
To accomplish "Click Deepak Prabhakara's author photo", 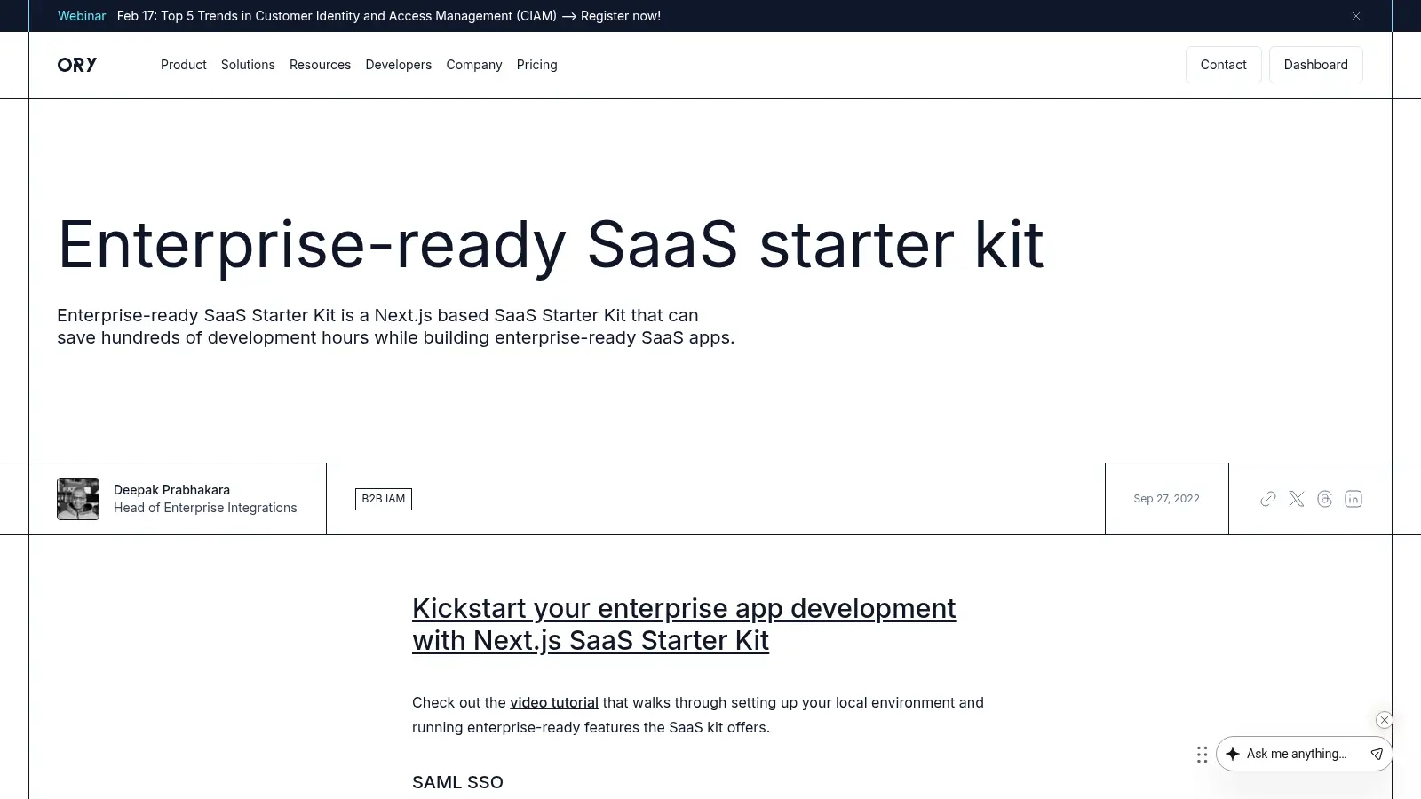I will pos(78,499).
